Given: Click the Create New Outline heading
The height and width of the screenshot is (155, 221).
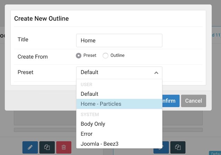Looking at the screenshot, I should coord(41,19).
